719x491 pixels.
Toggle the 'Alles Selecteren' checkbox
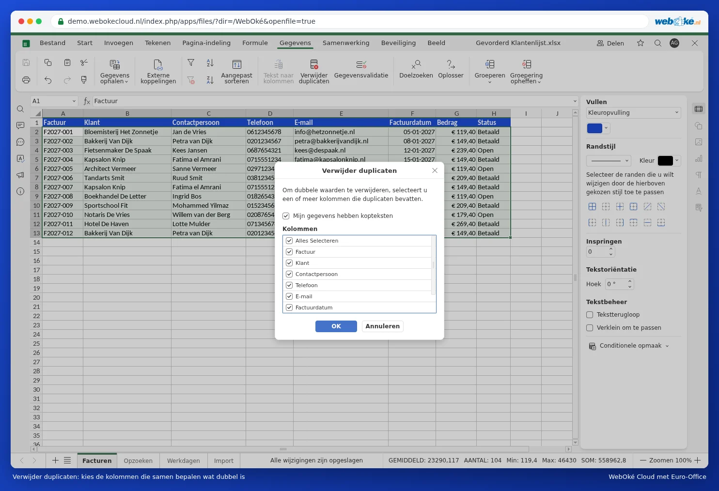(289, 241)
